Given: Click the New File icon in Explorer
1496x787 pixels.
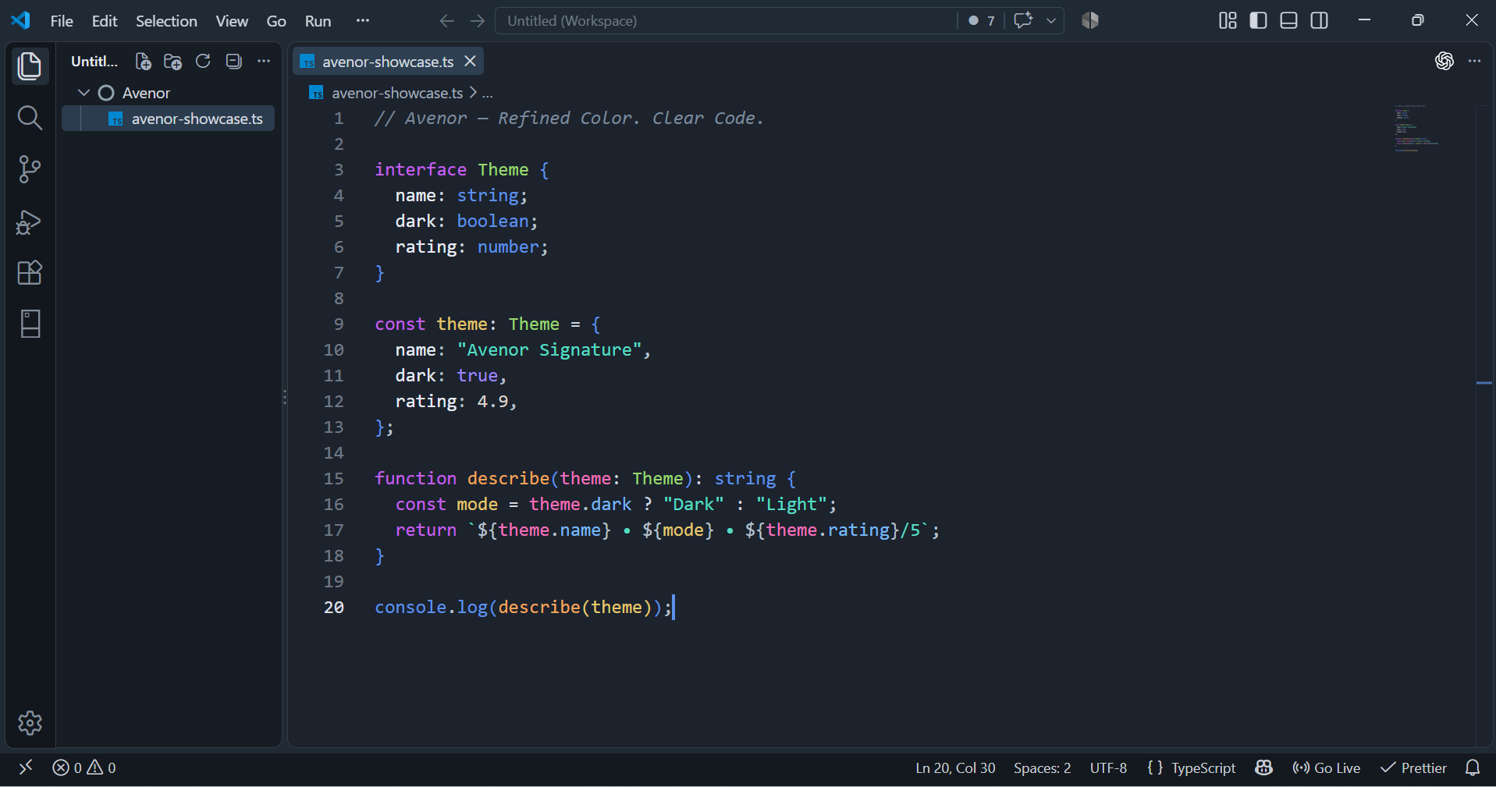Looking at the screenshot, I should click(143, 62).
